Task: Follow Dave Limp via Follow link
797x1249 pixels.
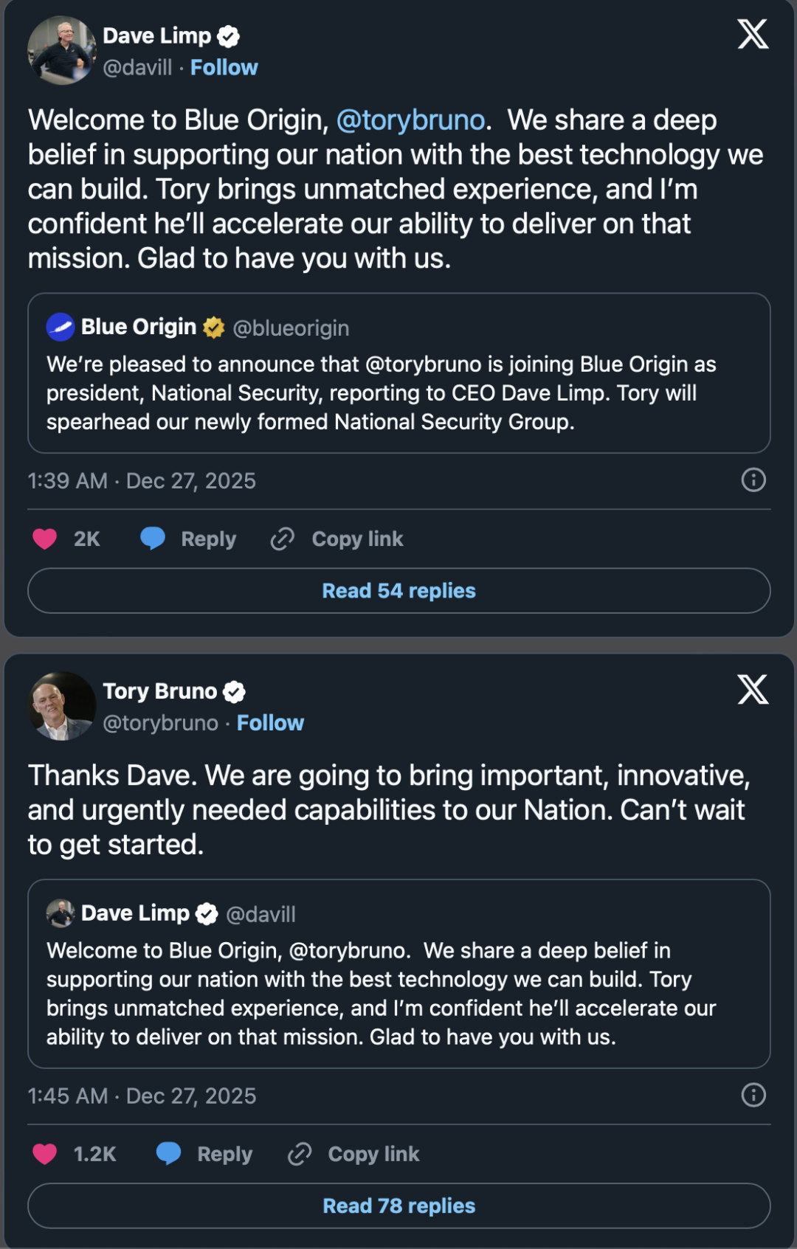Action: pos(224,68)
